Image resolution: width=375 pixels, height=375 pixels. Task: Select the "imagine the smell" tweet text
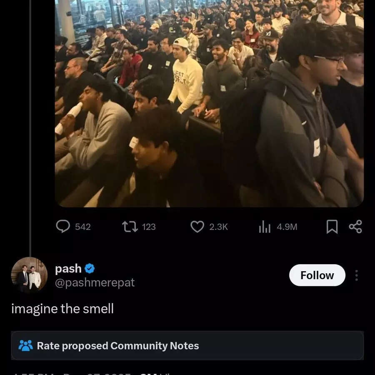pos(62,308)
